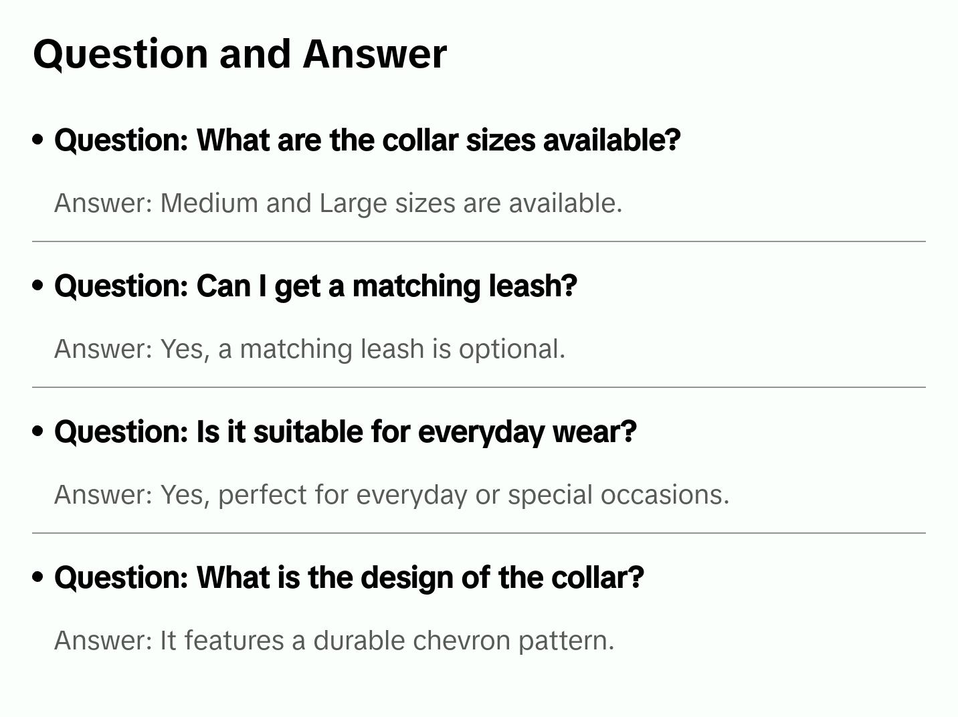Screen dimensions: 958x717
Task: Select the design of the collar question
Action: (349, 578)
